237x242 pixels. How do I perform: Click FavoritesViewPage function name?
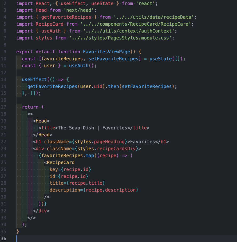tap(106, 52)
